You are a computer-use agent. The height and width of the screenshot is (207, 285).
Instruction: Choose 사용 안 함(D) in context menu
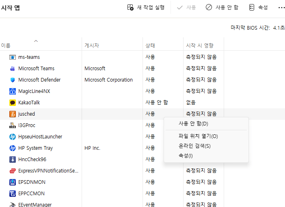[x=193, y=124]
